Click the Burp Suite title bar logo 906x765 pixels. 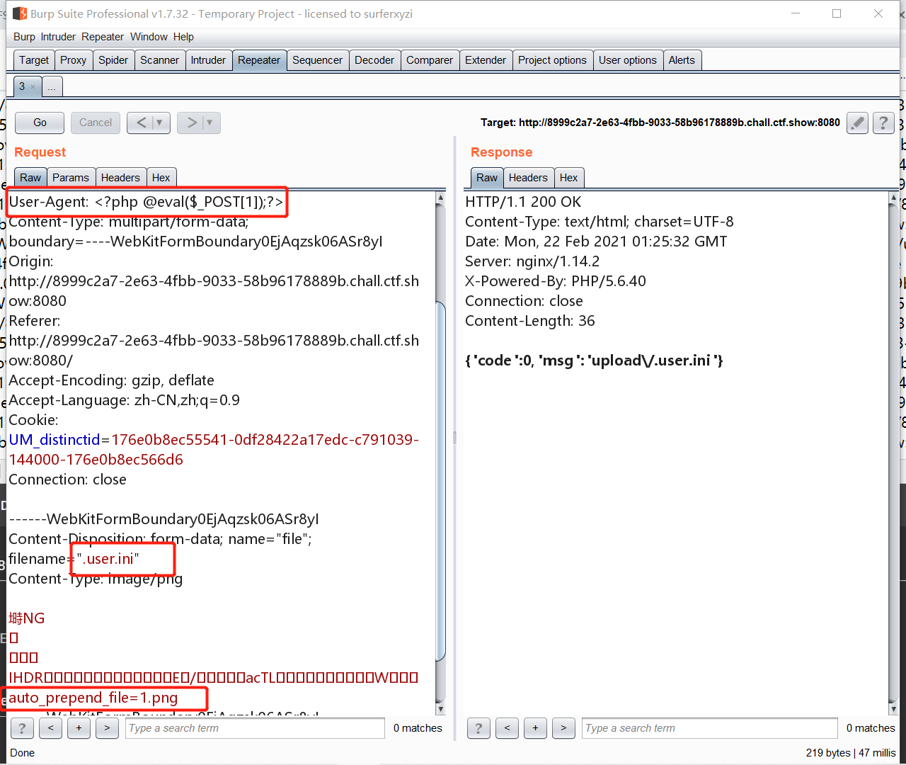pyautogui.click(x=20, y=13)
